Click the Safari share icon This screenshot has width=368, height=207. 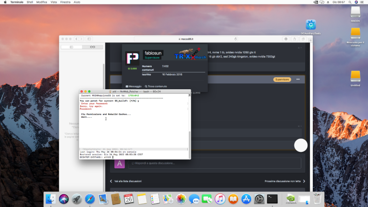[293, 39]
